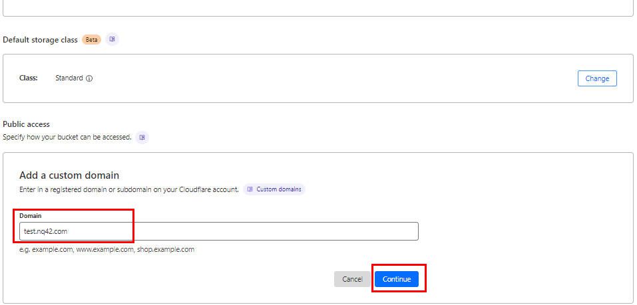Click the example.com helper text below field
This screenshot has height=305, width=637.
coord(107,249)
